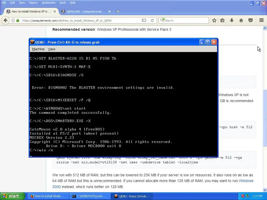
Task: Close the QEMU/x86 Computernewb tab
Action: (x=110, y=11)
